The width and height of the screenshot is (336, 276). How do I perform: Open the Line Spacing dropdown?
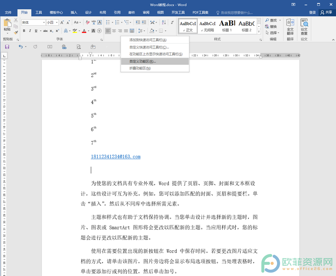tap(141, 31)
